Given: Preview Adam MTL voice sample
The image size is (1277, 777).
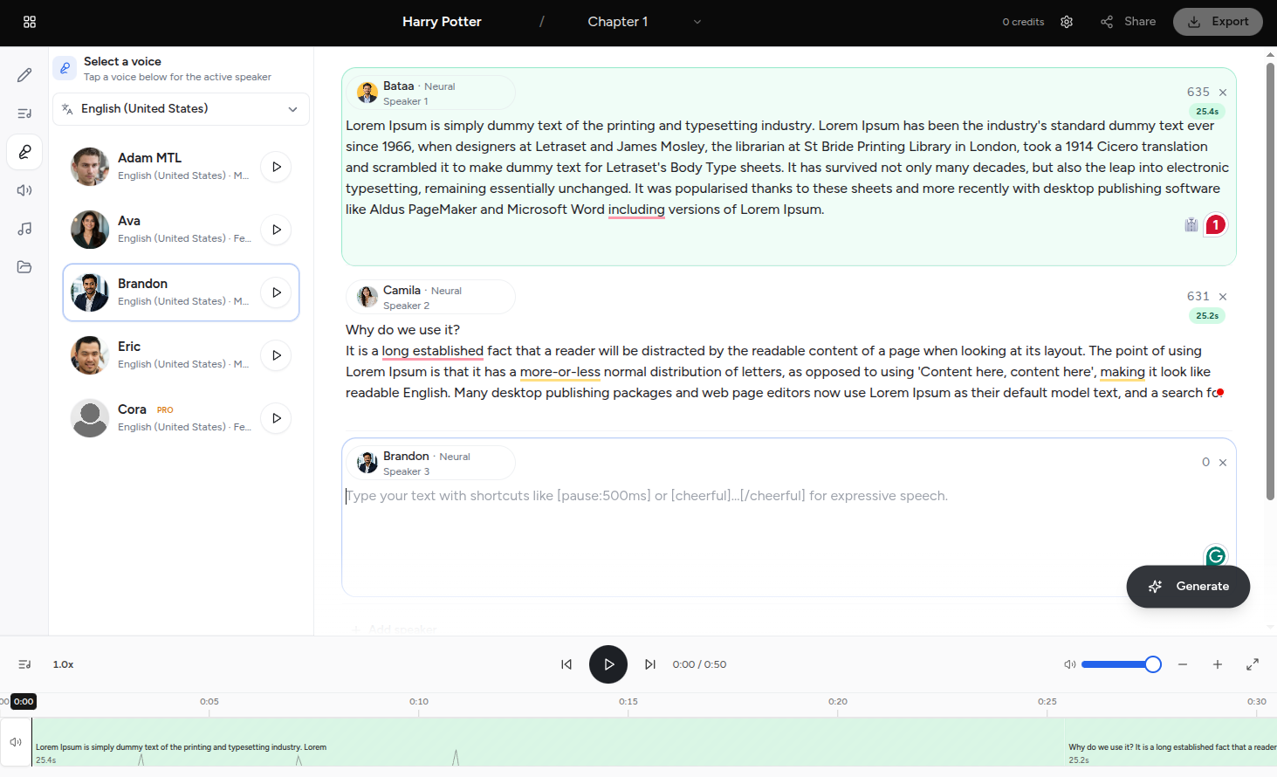Looking at the screenshot, I should tap(276, 167).
